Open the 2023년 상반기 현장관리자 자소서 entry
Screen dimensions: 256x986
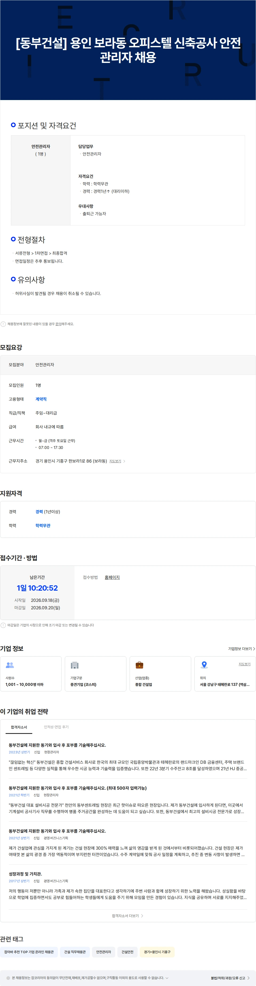click(57, 745)
